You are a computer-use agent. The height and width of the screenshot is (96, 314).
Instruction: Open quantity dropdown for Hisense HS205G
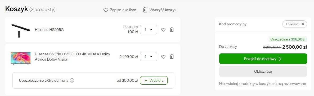pyautogui.click(x=148, y=30)
